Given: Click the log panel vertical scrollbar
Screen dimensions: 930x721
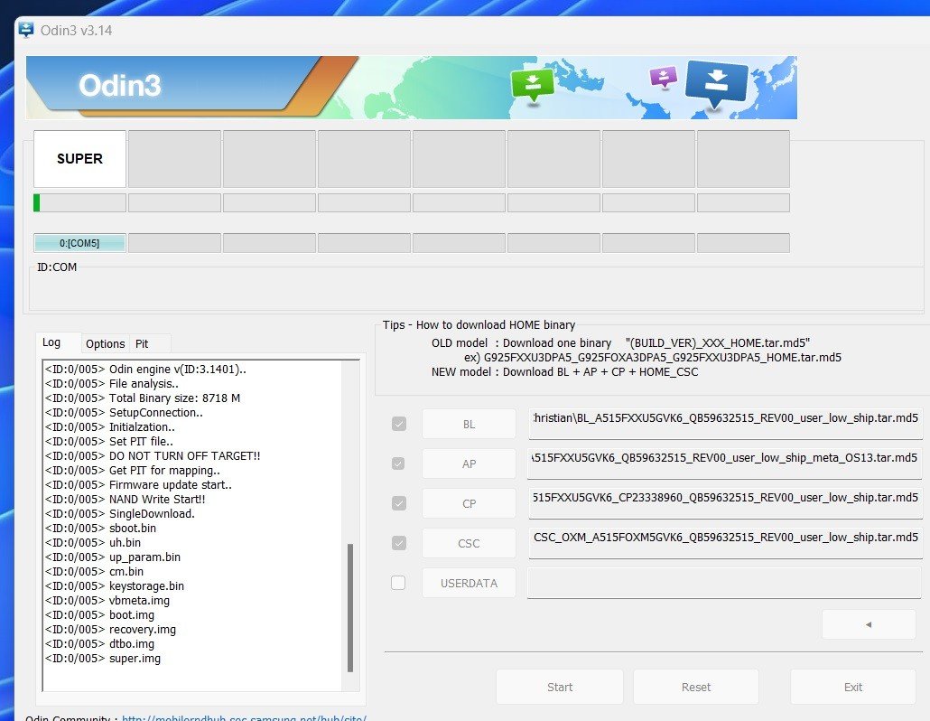Looking at the screenshot, I should [x=350, y=605].
